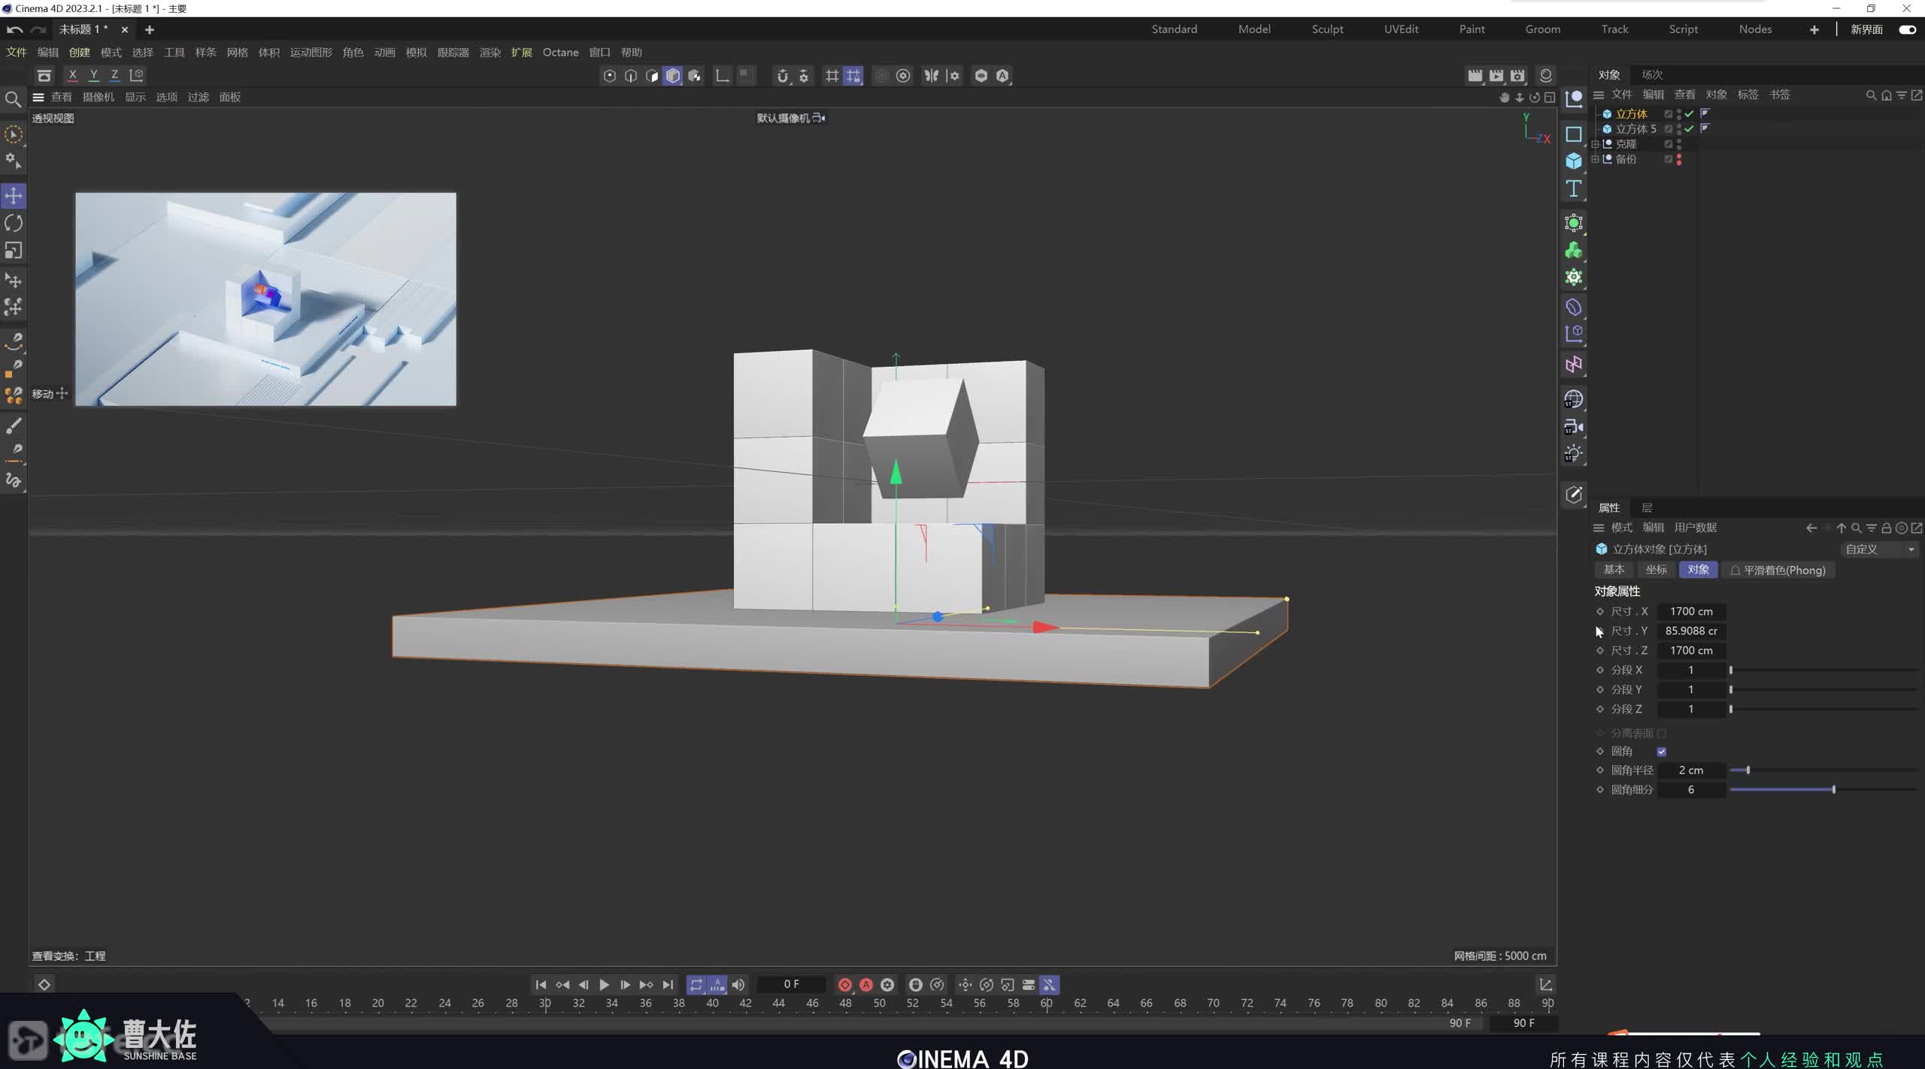The width and height of the screenshot is (1925, 1069).
Task: Expand the 克隆 object tree
Action: click(1595, 144)
